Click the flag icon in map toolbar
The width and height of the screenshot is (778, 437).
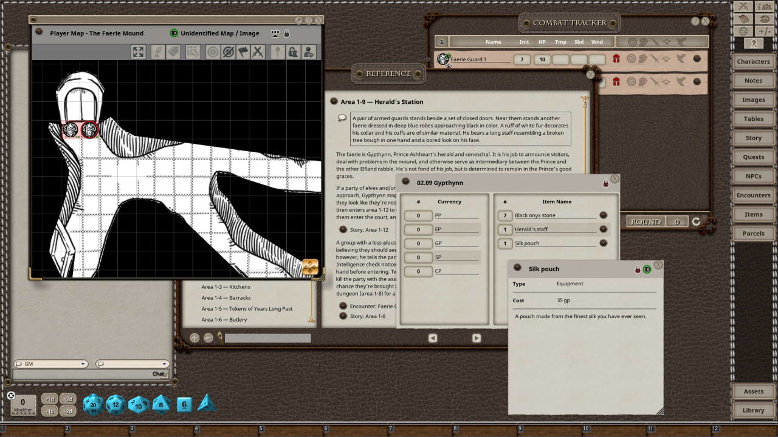[x=243, y=52]
